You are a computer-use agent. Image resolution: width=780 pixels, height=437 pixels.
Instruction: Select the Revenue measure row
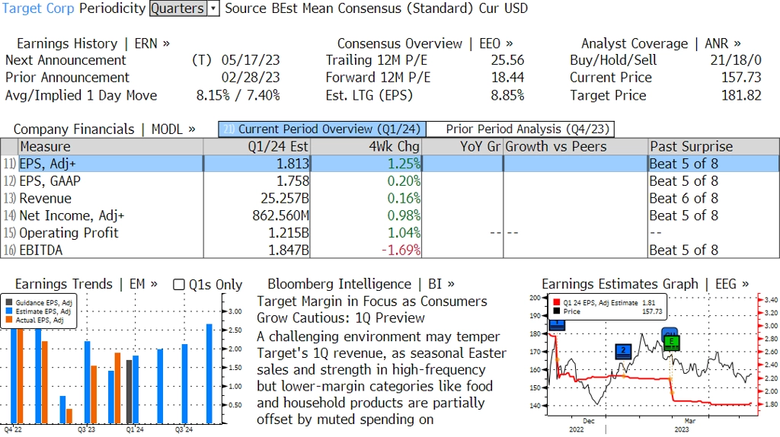click(x=390, y=199)
